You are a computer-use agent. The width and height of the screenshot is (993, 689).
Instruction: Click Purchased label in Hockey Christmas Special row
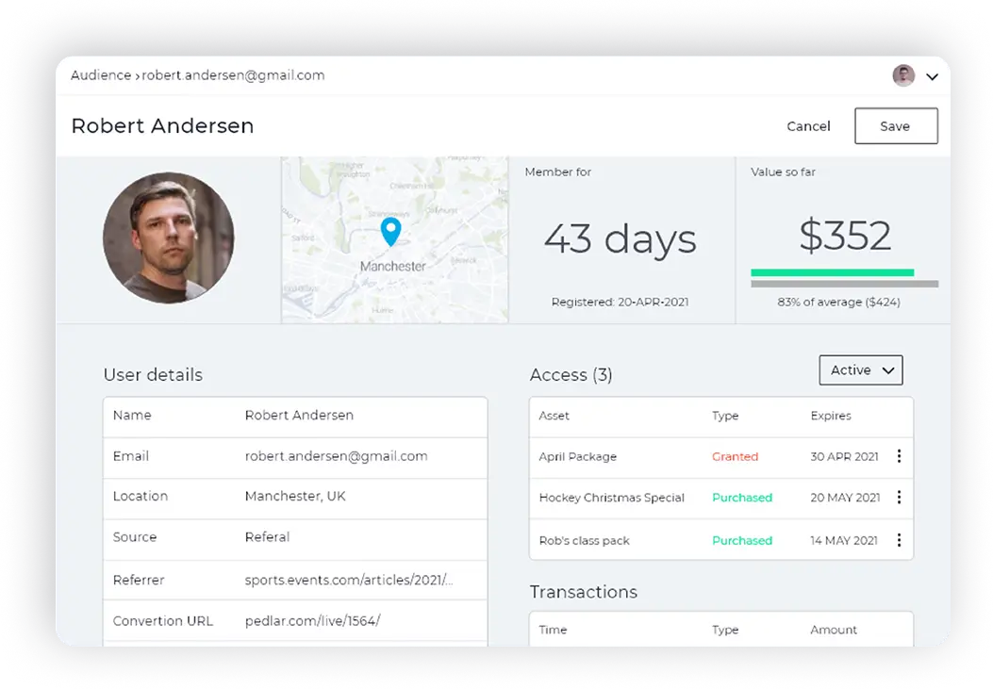741,498
